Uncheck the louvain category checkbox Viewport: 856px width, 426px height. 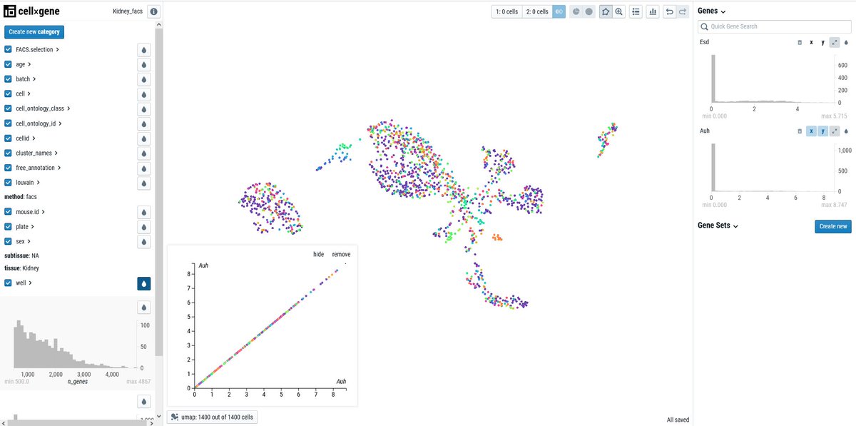[x=7, y=182]
